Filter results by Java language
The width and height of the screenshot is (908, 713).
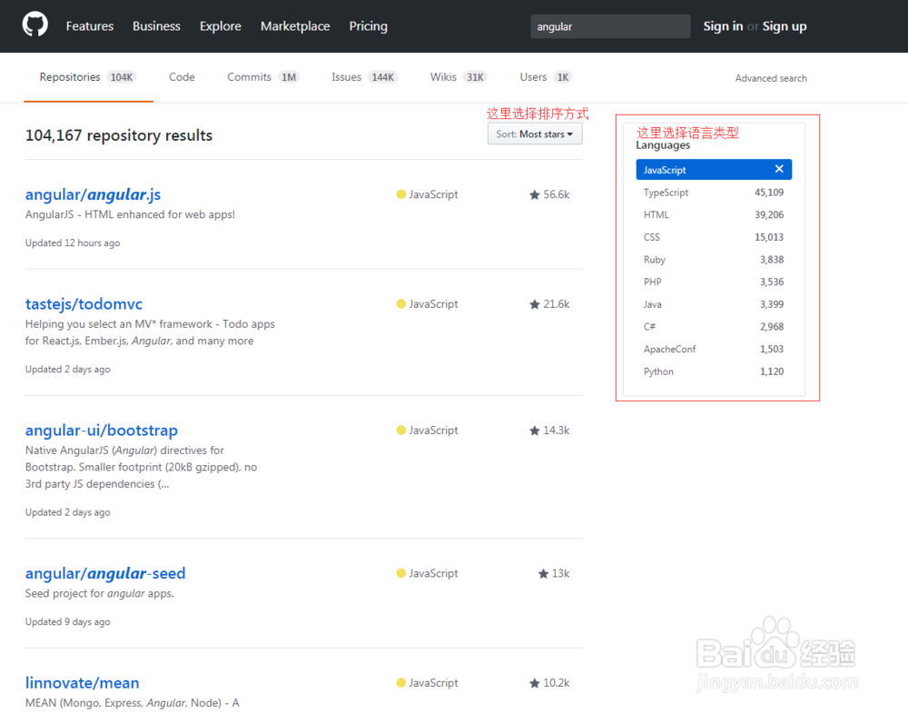pos(714,304)
